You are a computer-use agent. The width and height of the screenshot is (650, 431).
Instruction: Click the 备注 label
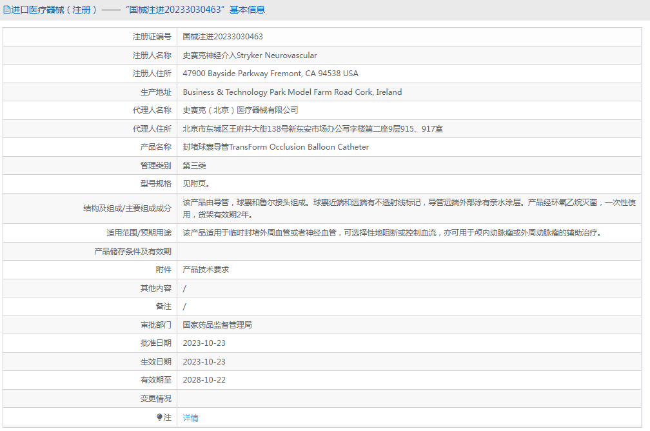[163, 306]
